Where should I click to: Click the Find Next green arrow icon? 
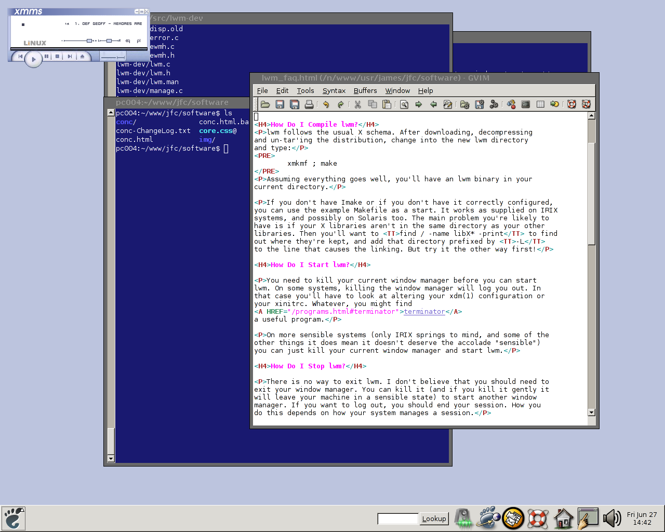click(x=419, y=104)
